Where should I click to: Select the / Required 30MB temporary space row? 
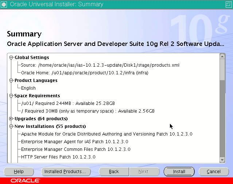88,111
